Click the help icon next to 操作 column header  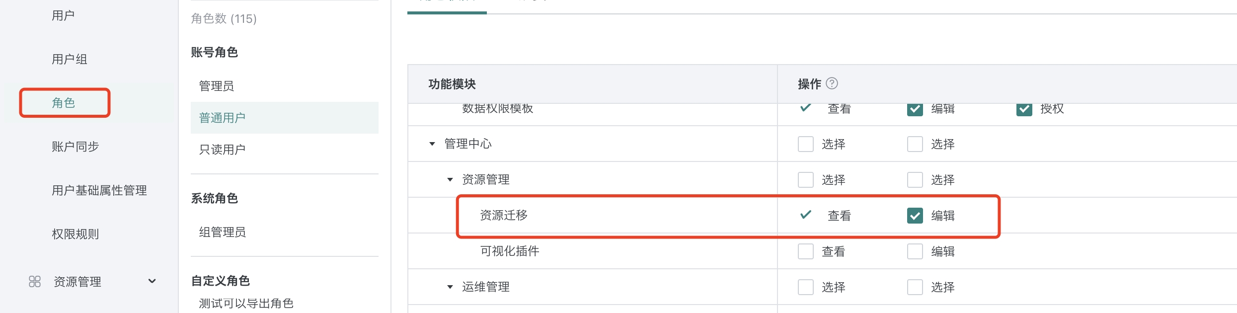pyautogui.click(x=833, y=83)
